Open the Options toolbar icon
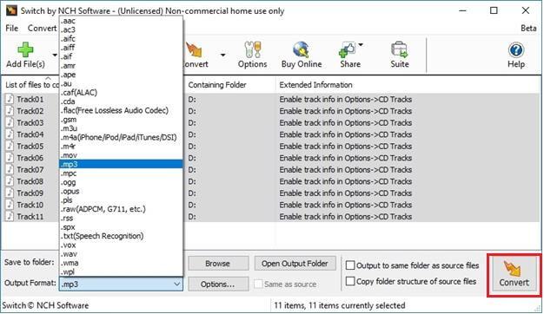 (x=253, y=49)
